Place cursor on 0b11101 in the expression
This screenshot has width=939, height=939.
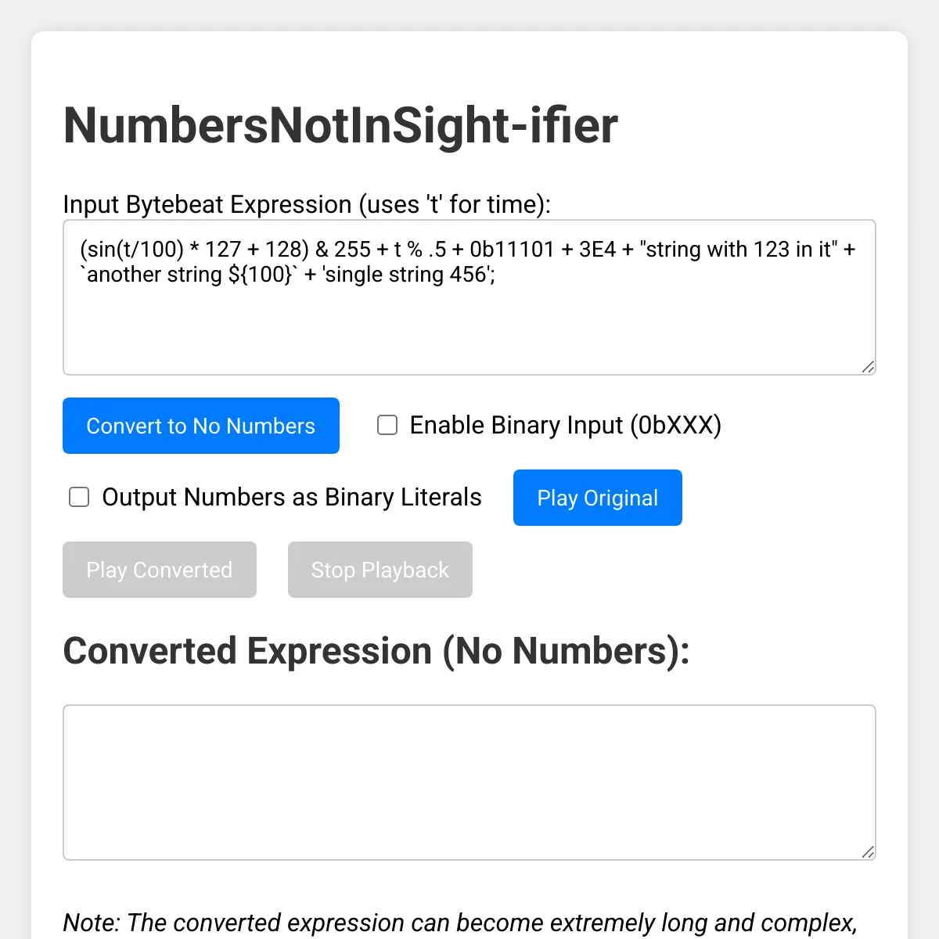click(x=513, y=250)
